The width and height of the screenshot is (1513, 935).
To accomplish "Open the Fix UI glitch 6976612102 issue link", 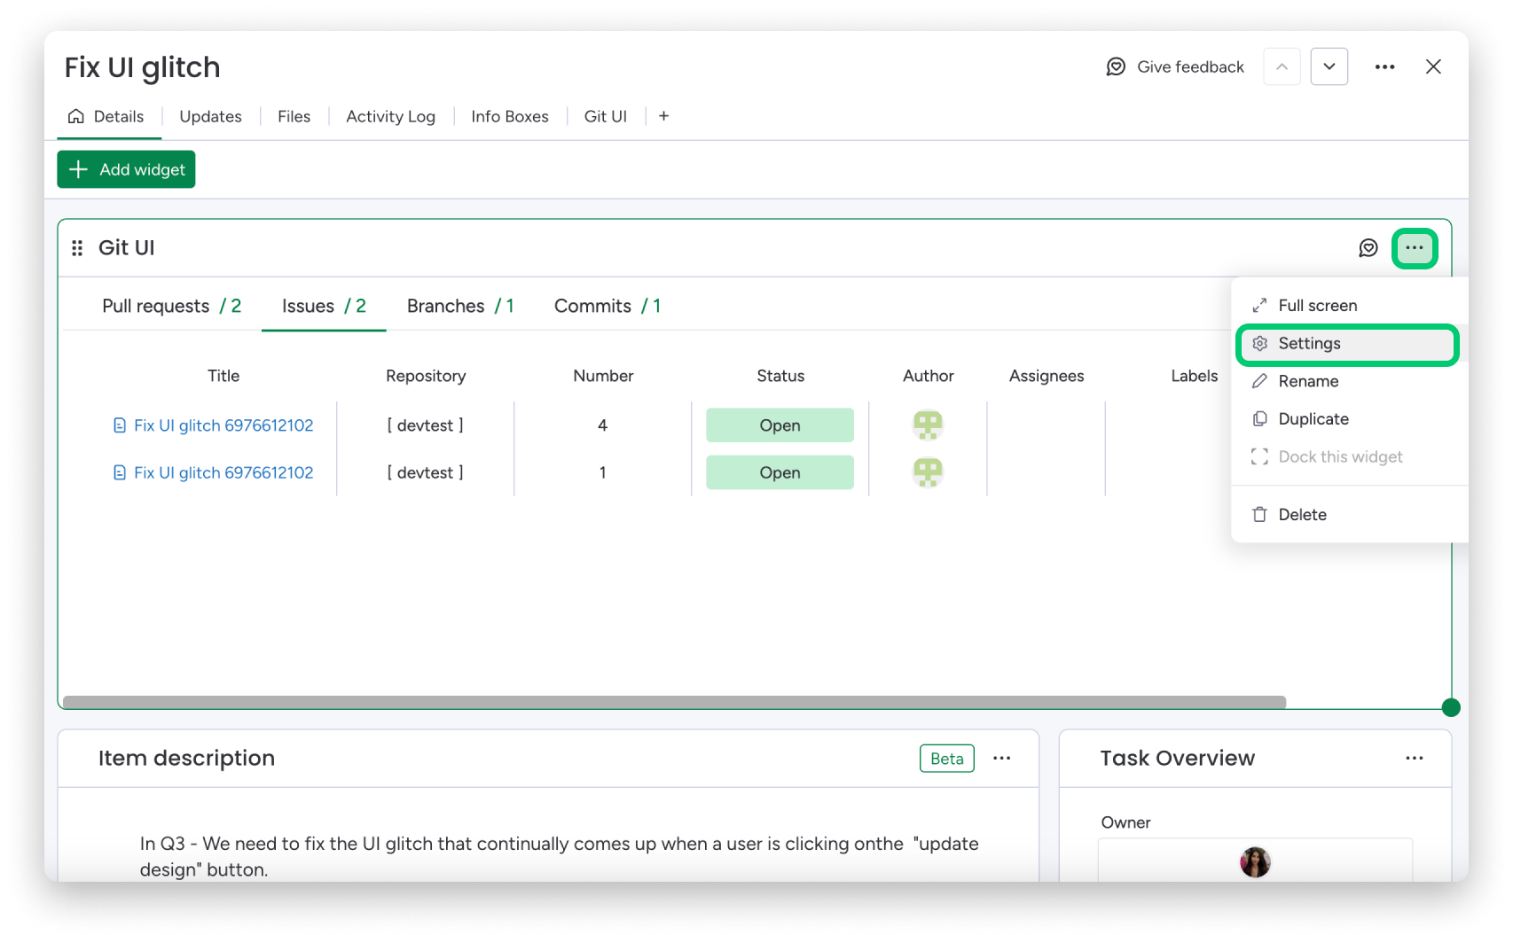I will point(223,425).
